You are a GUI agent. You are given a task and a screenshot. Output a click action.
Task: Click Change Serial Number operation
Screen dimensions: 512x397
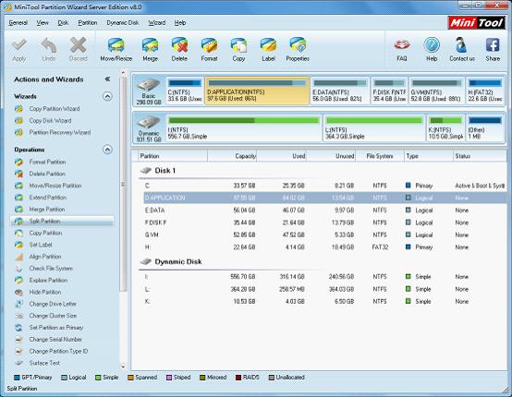pos(55,339)
